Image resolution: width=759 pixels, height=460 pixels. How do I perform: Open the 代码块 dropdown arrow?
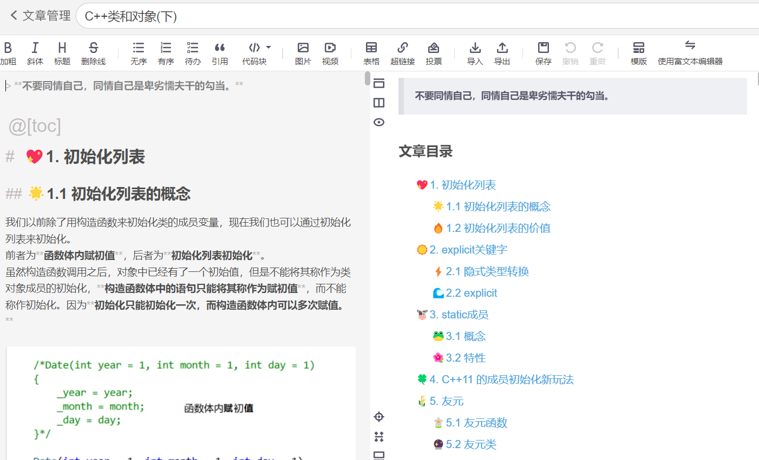pos(269,48)
